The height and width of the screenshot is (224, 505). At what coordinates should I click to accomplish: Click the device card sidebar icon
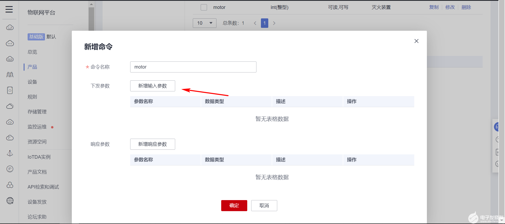tap(10, 90)
